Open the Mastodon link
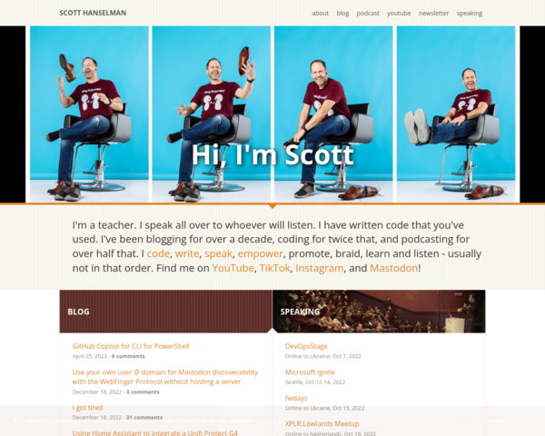This screenshot has height=436, width=545. pos(394,268)
